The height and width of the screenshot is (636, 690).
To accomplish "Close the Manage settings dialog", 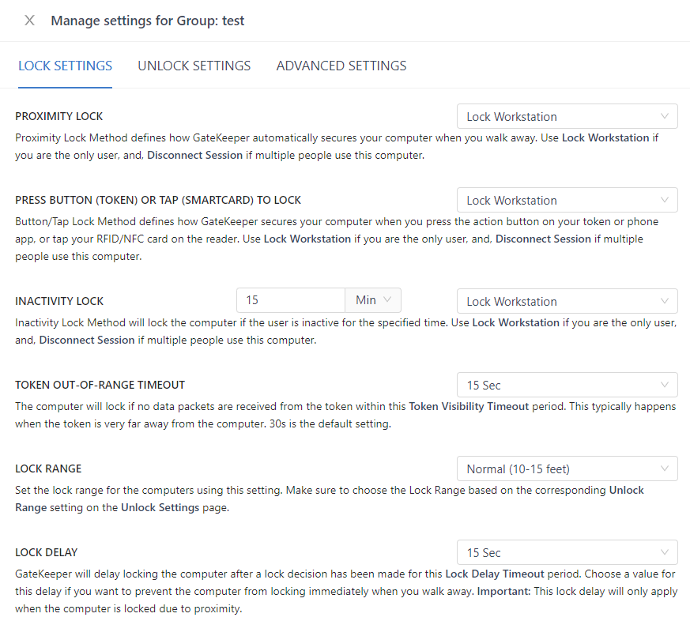I will (x=29, y=21).
